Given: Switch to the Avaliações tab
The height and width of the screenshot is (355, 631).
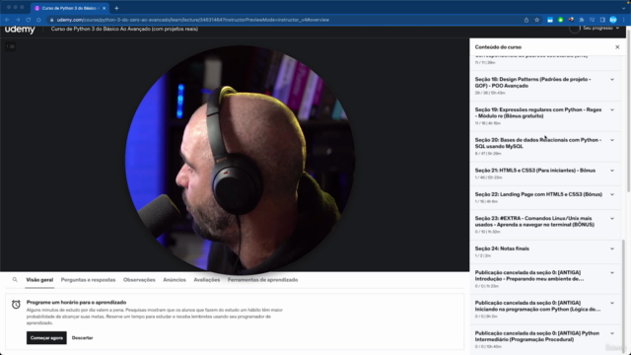Looking at the screenshot, I should [x=206, y=280].
